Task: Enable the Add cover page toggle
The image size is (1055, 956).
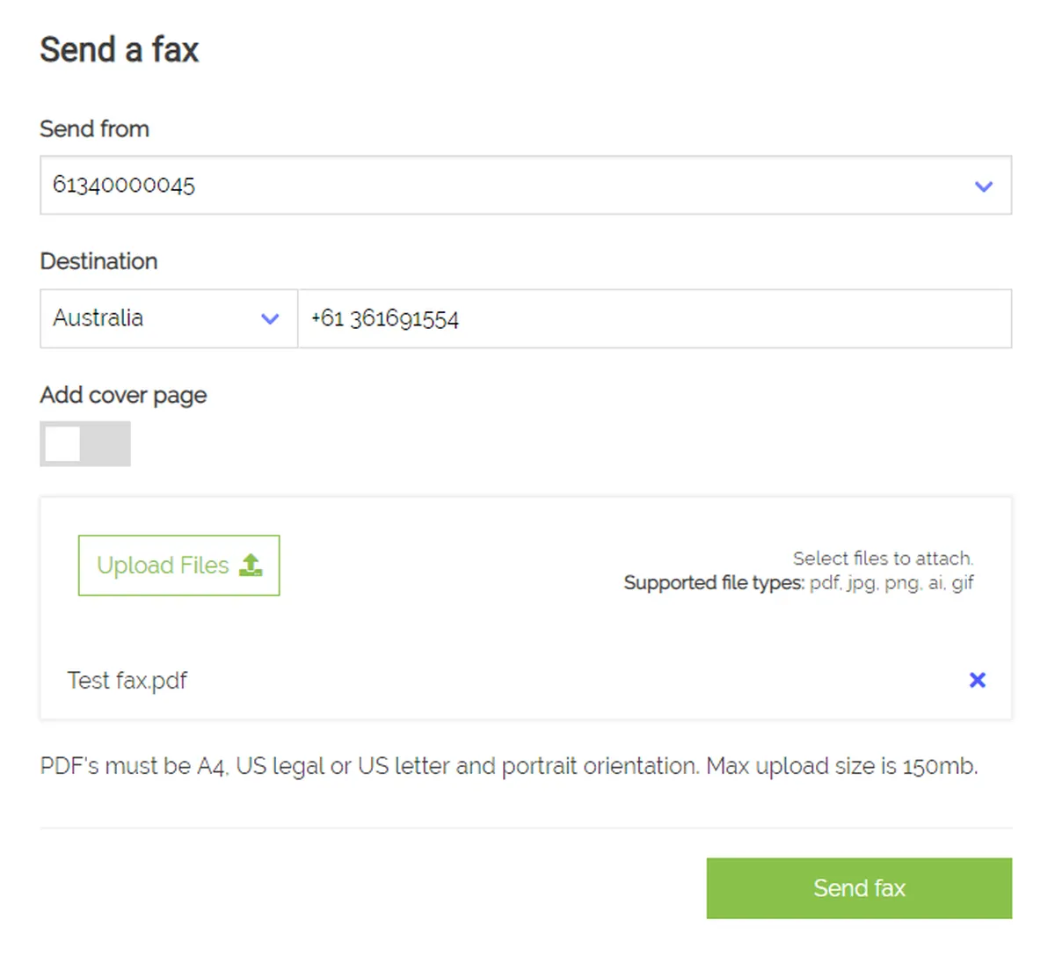Action: coord(85,444)
